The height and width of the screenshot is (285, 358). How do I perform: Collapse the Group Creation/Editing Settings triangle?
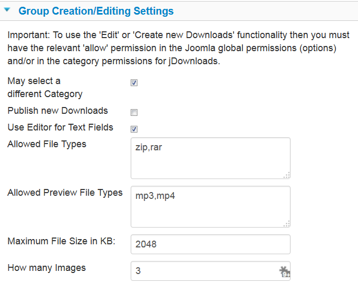pyautogui.click(x=7, y=9)
